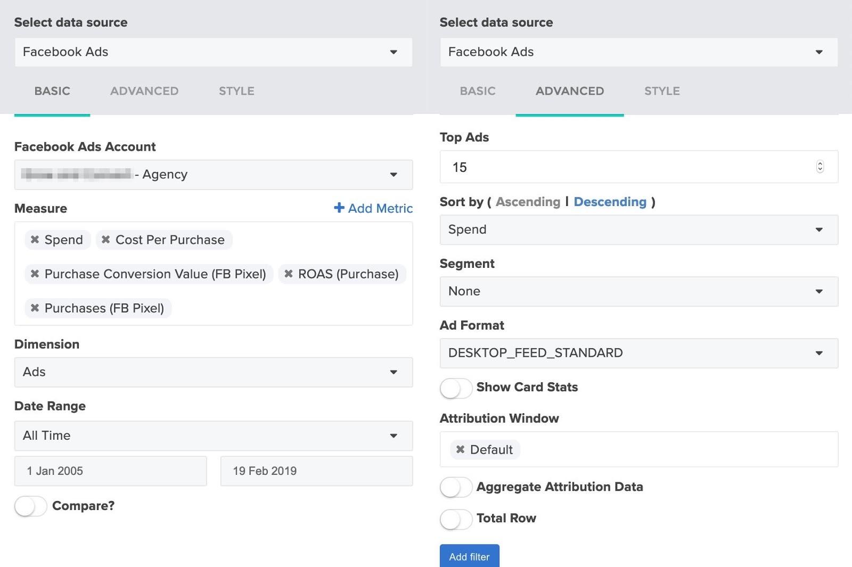Screen dimensions: 852x567
Task: Open STYLE tab in left panel
Action: pos(236,91)
